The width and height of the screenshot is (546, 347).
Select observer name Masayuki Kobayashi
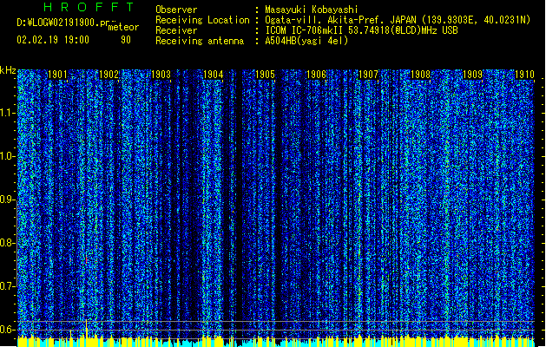point(312,10)
